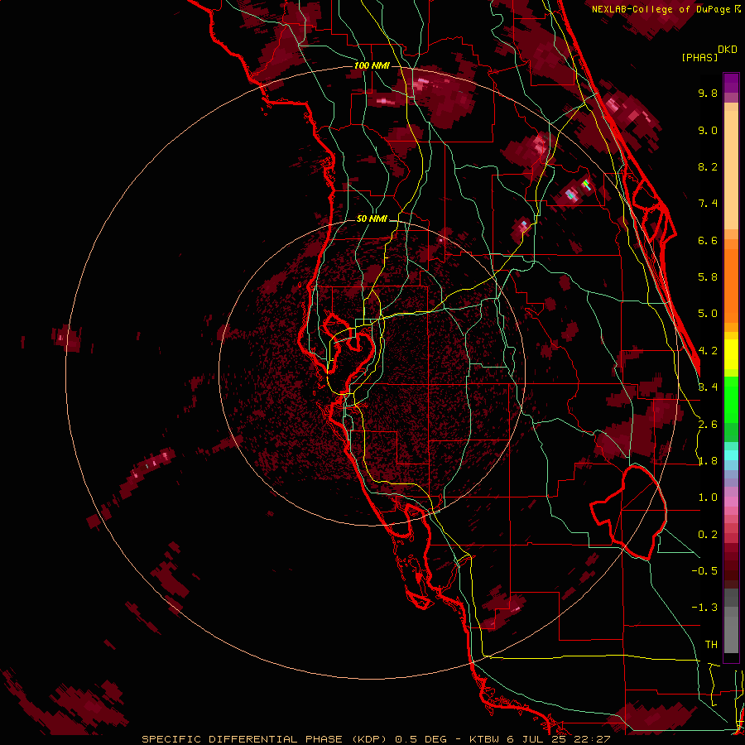Pick the purple top segment of the color bar
745x745 pixels.
[x=731, y=83]
